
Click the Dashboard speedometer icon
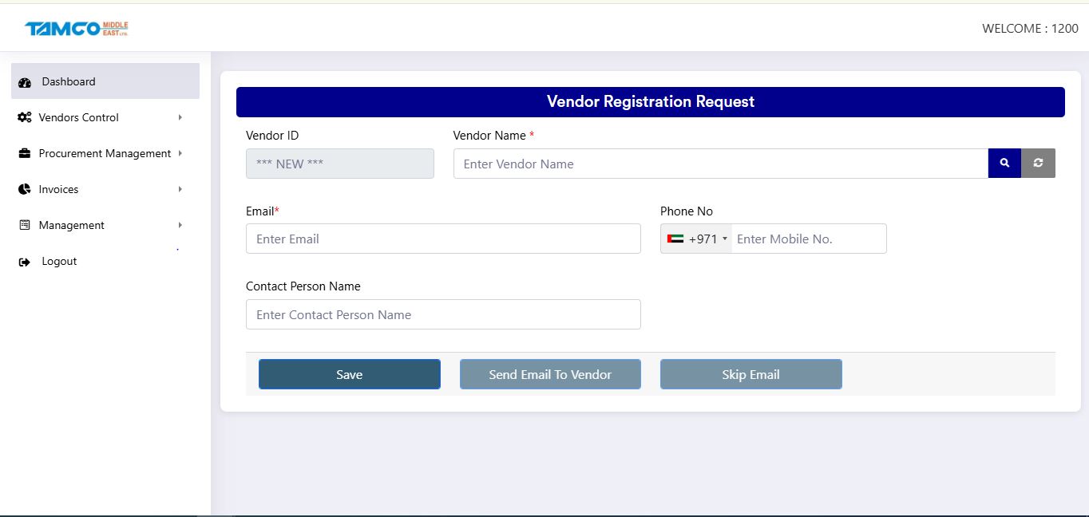pos(25,81)
